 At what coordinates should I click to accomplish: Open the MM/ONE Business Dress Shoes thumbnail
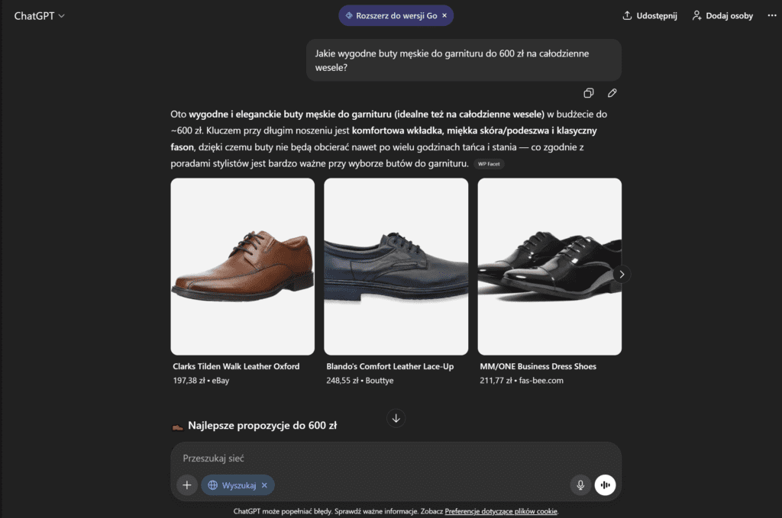click(549, 266)
